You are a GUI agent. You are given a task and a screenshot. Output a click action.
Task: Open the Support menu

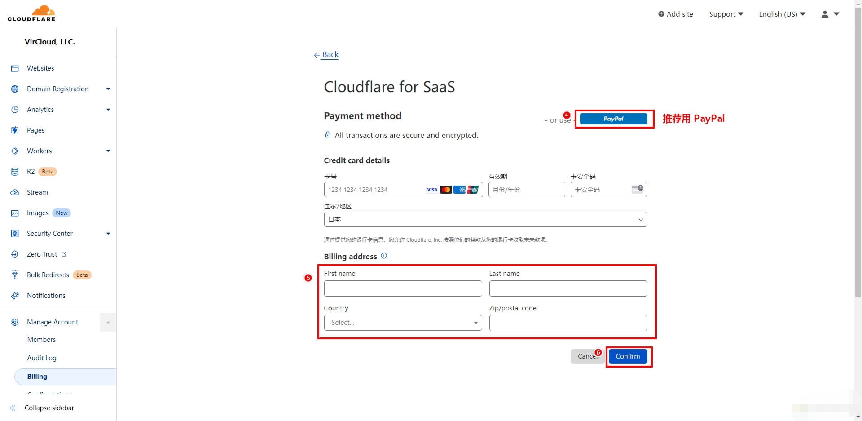pos(726,14)
